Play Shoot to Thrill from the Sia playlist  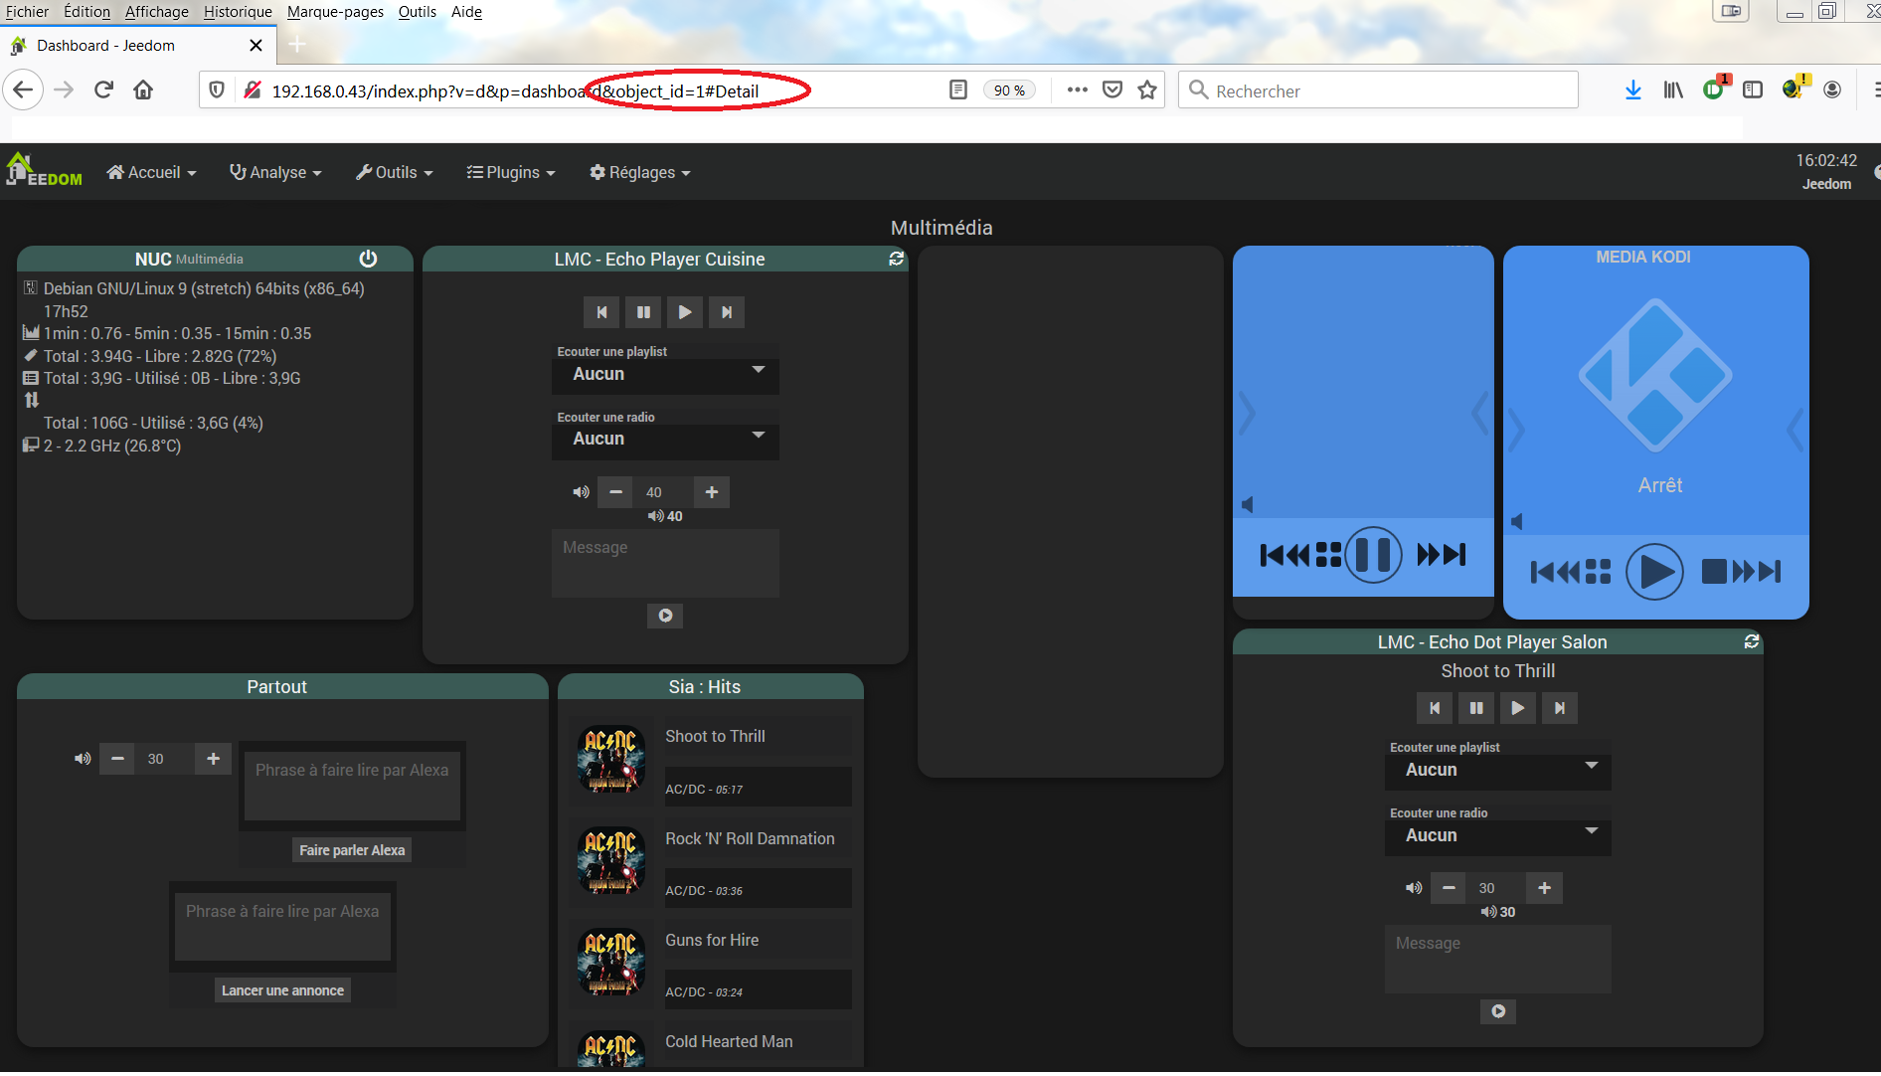[715, 737]
